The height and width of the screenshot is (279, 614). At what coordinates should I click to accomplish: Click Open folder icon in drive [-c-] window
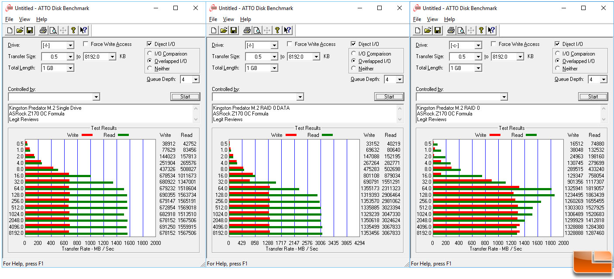pyautogui.click(x=428, y=30)
